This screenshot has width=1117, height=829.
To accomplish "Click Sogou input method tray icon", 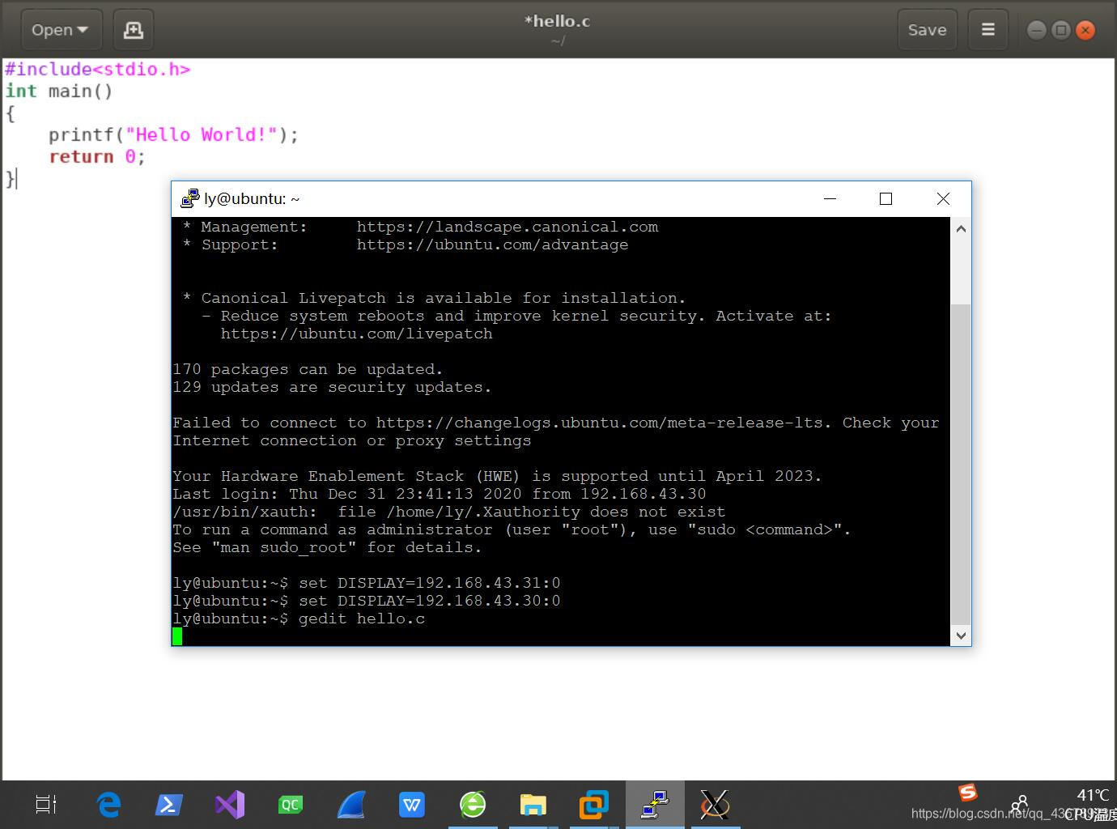I will point(968,793).
